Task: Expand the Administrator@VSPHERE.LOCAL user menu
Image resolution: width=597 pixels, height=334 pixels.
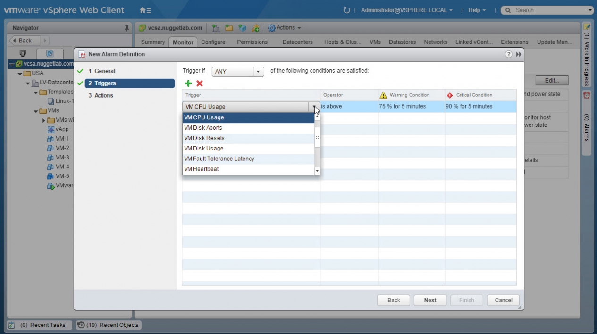Action: 406,10
